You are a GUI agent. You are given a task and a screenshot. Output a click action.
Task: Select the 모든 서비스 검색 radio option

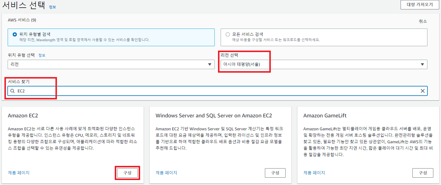tap(228, 34)
